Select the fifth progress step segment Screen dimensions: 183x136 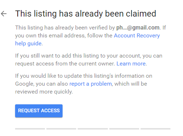coord(155,129)
